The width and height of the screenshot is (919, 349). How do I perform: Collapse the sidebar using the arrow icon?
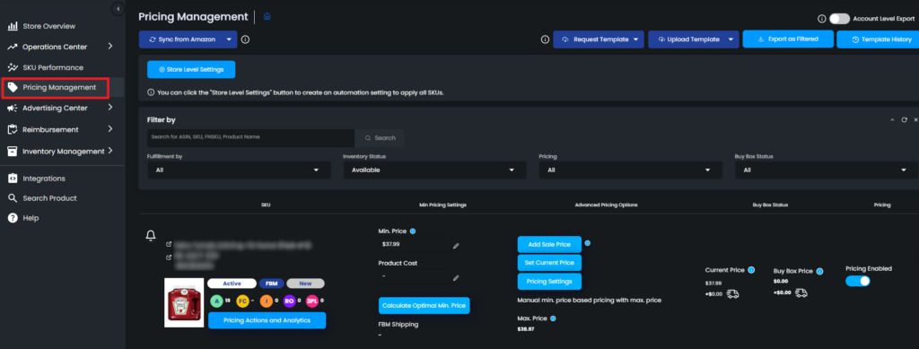[118, 9]
